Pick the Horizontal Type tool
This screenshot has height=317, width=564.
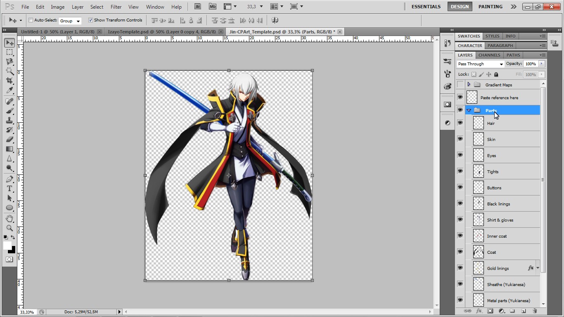(x=9, y=188)
